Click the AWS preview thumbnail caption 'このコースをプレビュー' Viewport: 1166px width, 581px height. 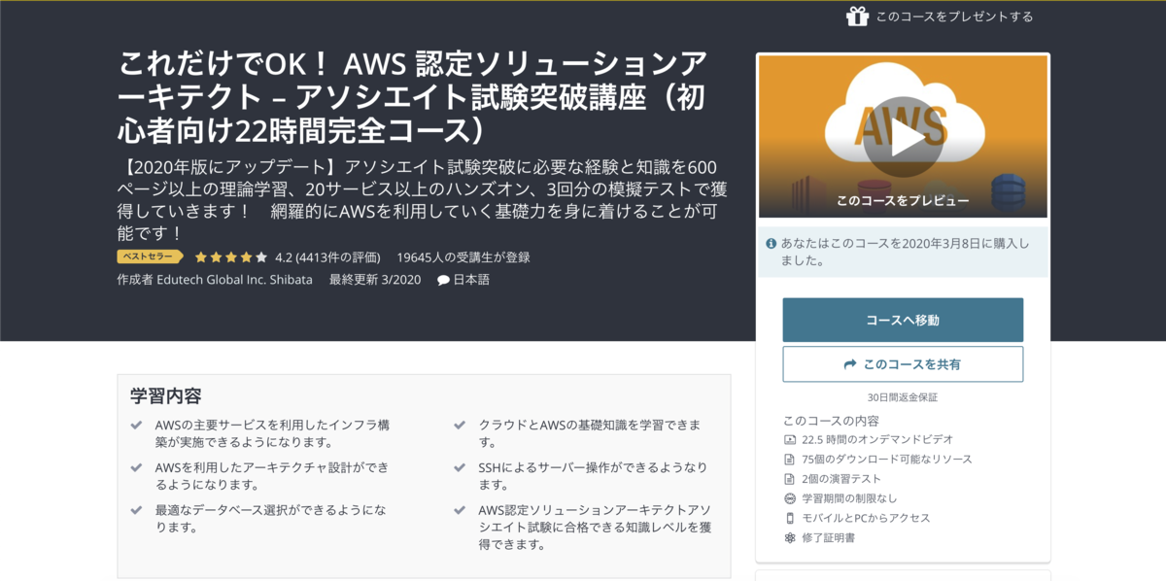click(903, 201)
